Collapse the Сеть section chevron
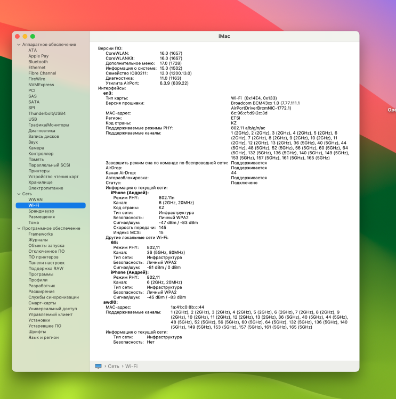The image size is (396, 399). tap(19, 194)
